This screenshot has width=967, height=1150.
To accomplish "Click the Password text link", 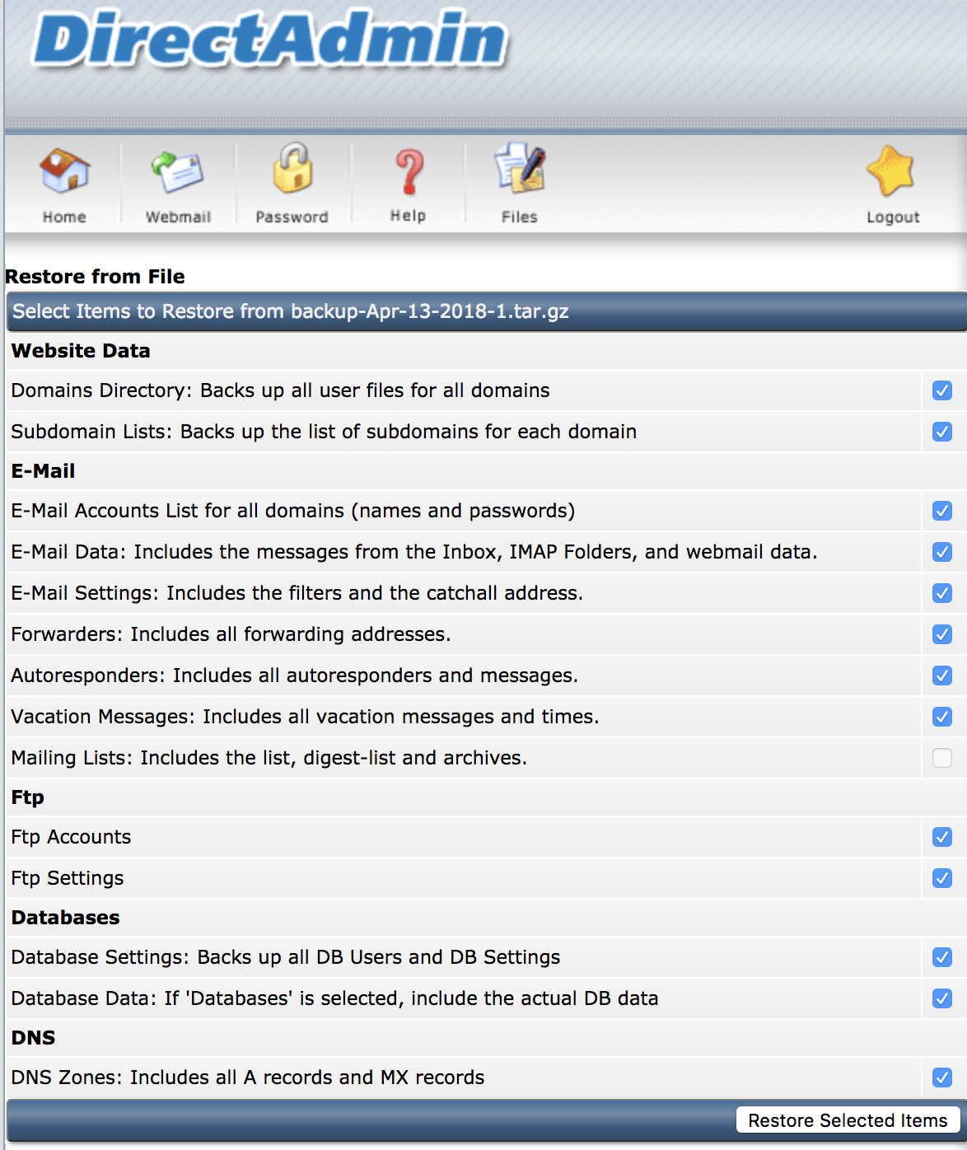I will (292, 217).
